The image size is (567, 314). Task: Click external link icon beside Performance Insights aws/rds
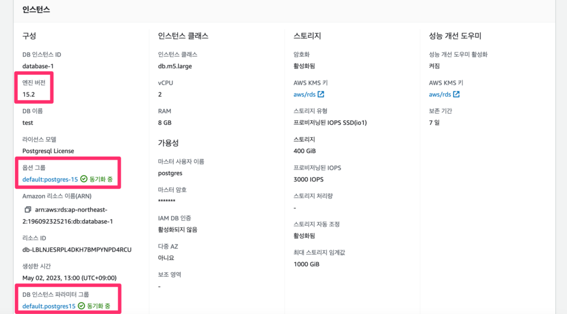click(457, 94)
